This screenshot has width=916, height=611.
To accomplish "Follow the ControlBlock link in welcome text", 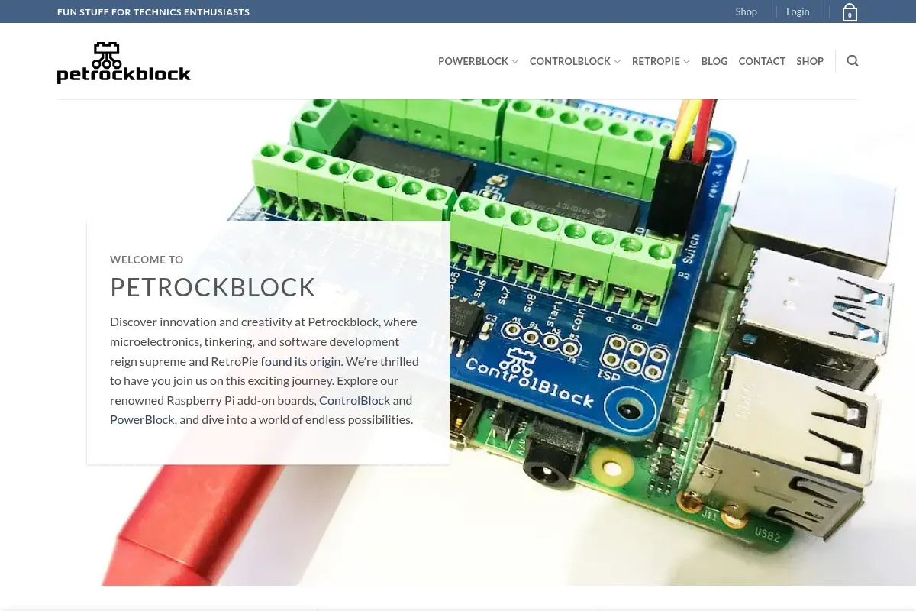I will pos(354,400).
